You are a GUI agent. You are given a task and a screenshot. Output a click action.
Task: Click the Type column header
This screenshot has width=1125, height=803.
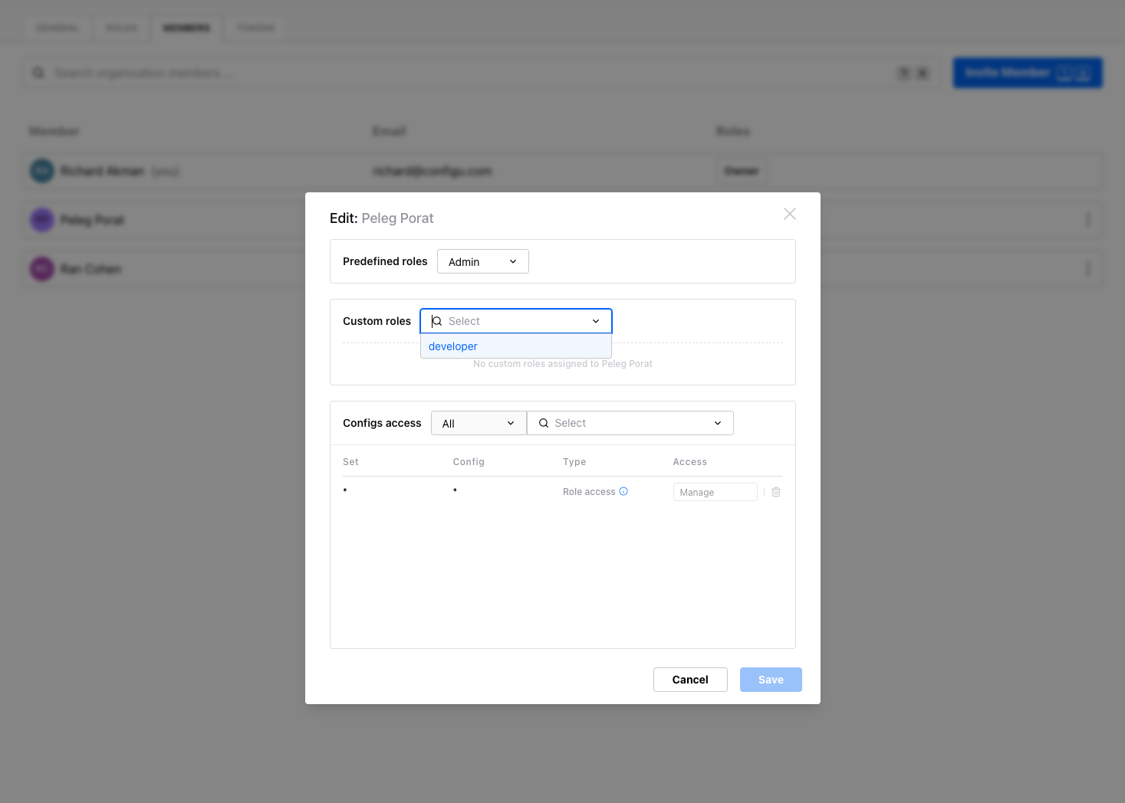[574, 462]
